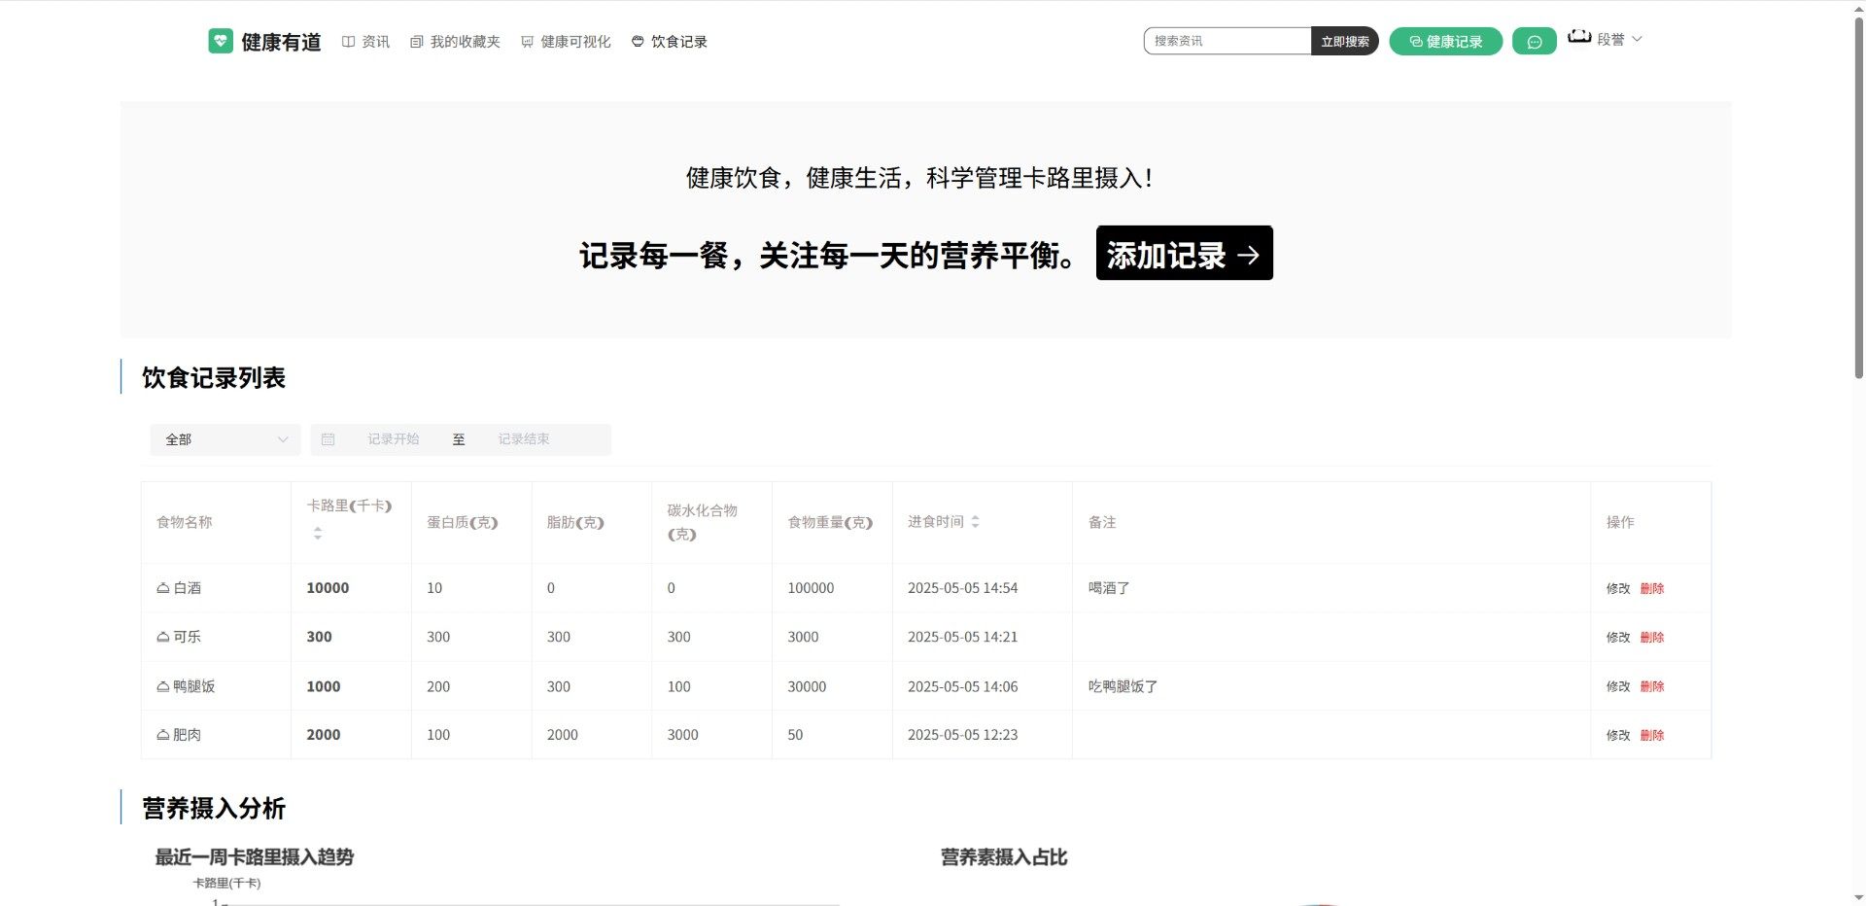Viewport: 1866px width, 906px height.
Task: Click the green 健康记录 button
Action: (x=1446, y=42)
